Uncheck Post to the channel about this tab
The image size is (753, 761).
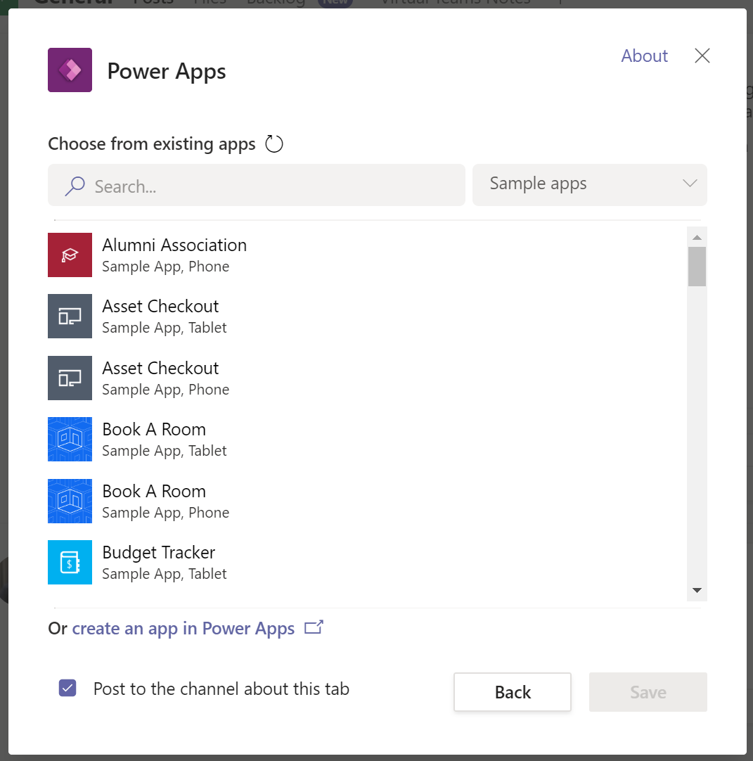67,689
